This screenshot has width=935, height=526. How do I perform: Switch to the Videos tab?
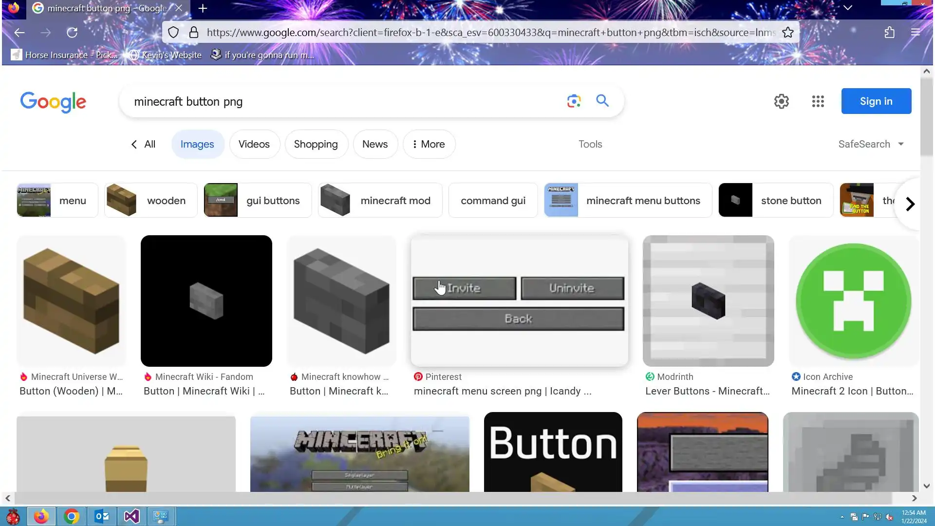click(254, 144)
